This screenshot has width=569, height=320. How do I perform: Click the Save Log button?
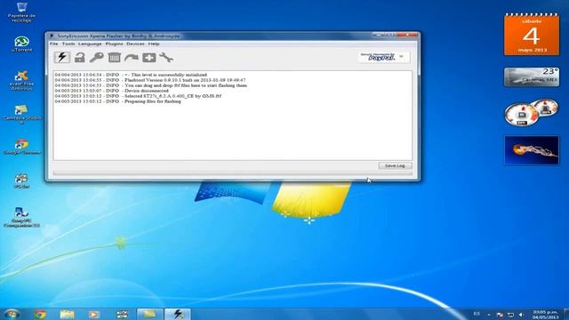(395, 166)
